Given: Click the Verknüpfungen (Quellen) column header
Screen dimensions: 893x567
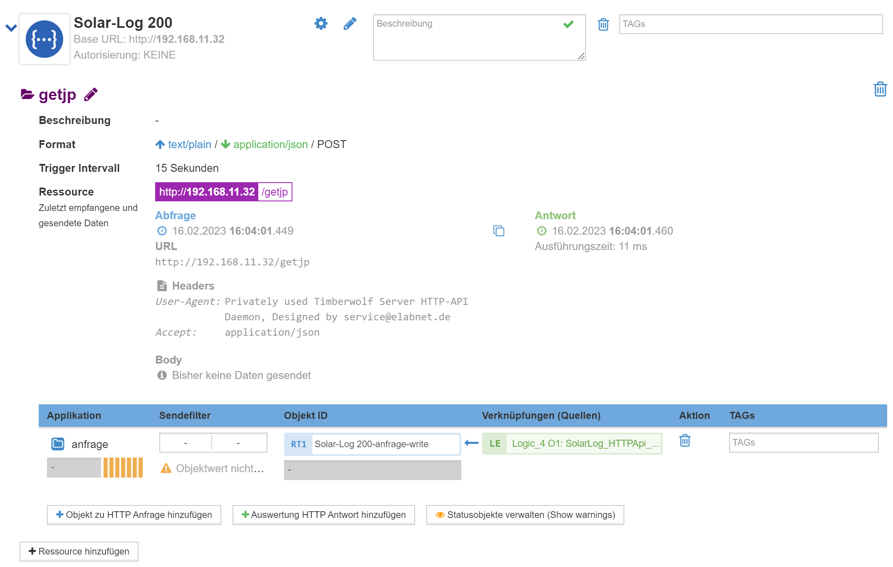Looking at the screenshot, I should coord(541,416).
